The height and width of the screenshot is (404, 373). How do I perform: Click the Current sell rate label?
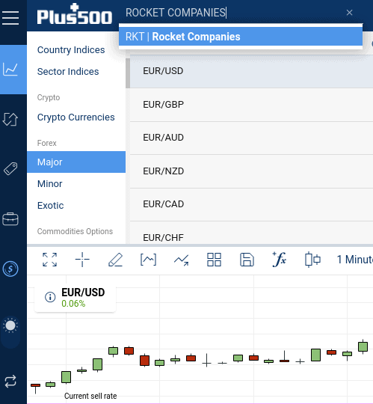[90, 396]
